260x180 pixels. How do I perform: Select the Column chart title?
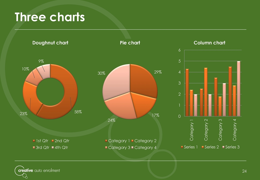tap(209, 43)
